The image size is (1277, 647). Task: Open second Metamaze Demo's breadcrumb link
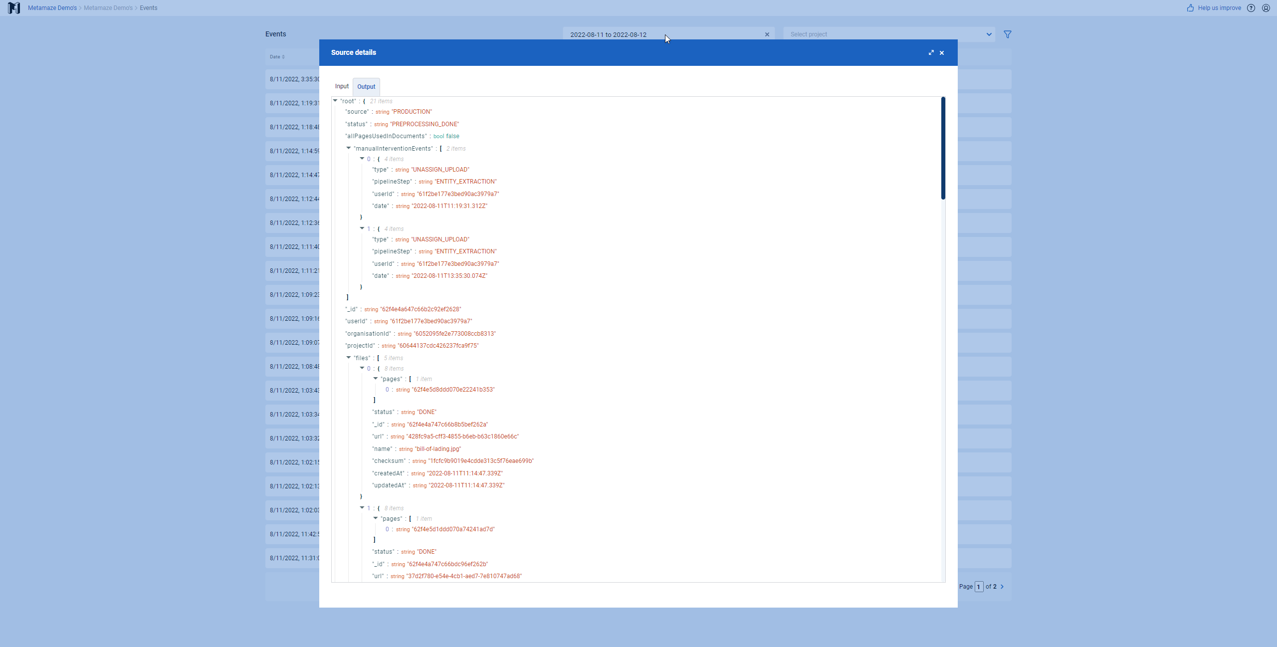pos(108,8)
